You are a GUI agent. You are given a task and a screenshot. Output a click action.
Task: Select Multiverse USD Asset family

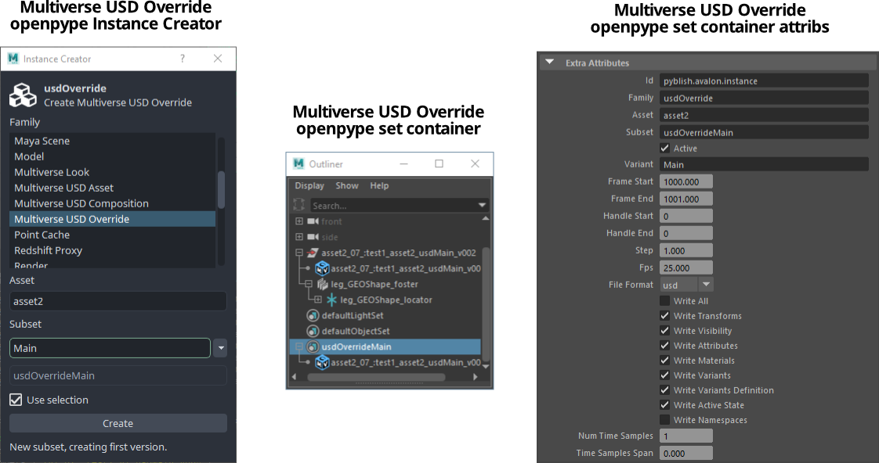(x=112, y=188)
